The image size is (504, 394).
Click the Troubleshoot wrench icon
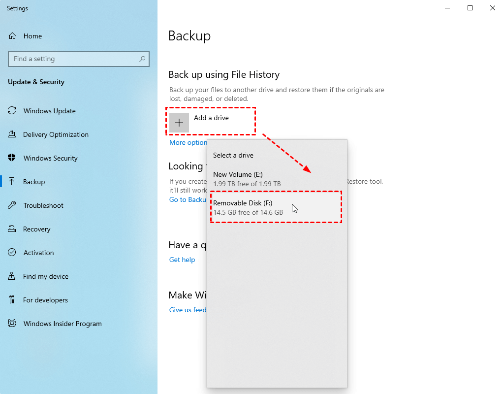click(x=12, y=205)
